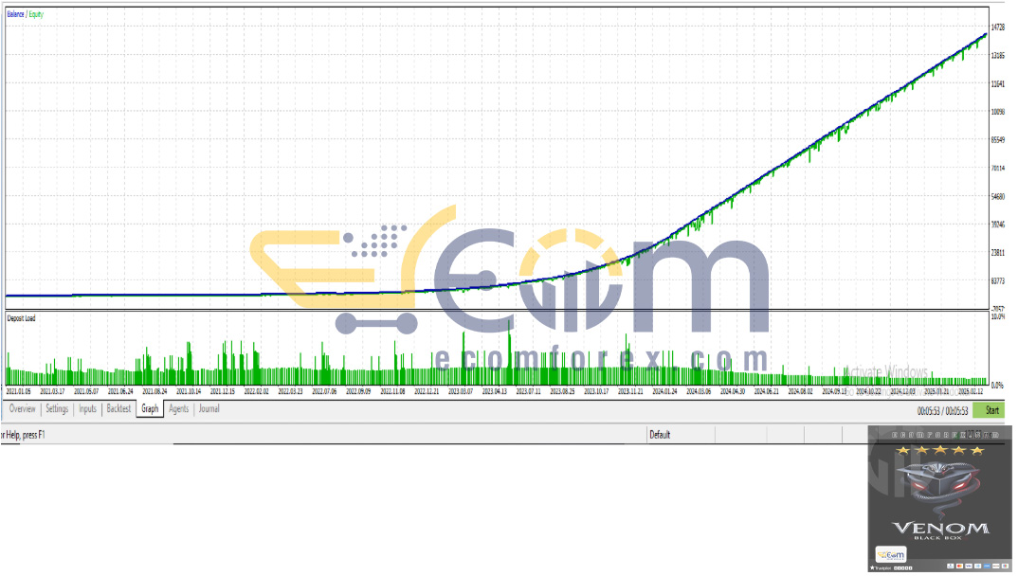Click the 2024.04.30 date axis label
This screenshot has width=1018, height=576.
point(733,392)
